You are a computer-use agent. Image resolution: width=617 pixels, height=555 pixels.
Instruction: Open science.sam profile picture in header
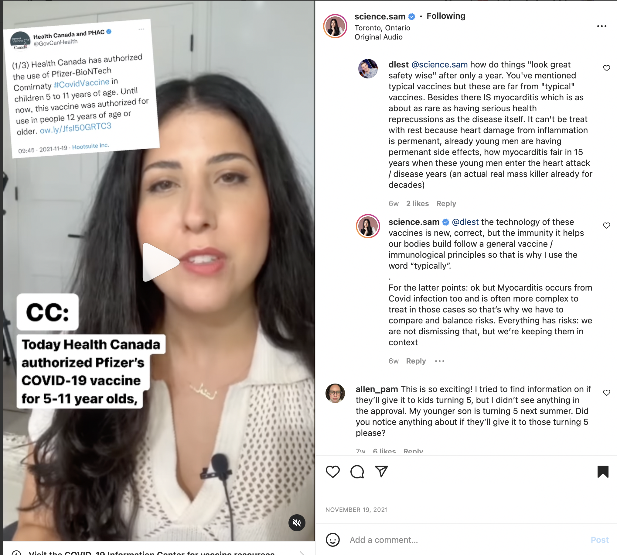tap(335, 26)
